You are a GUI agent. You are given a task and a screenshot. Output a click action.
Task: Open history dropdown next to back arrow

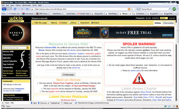(11, 9)
